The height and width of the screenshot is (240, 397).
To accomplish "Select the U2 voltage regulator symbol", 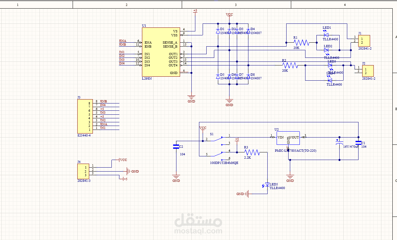I will [288, 138].
